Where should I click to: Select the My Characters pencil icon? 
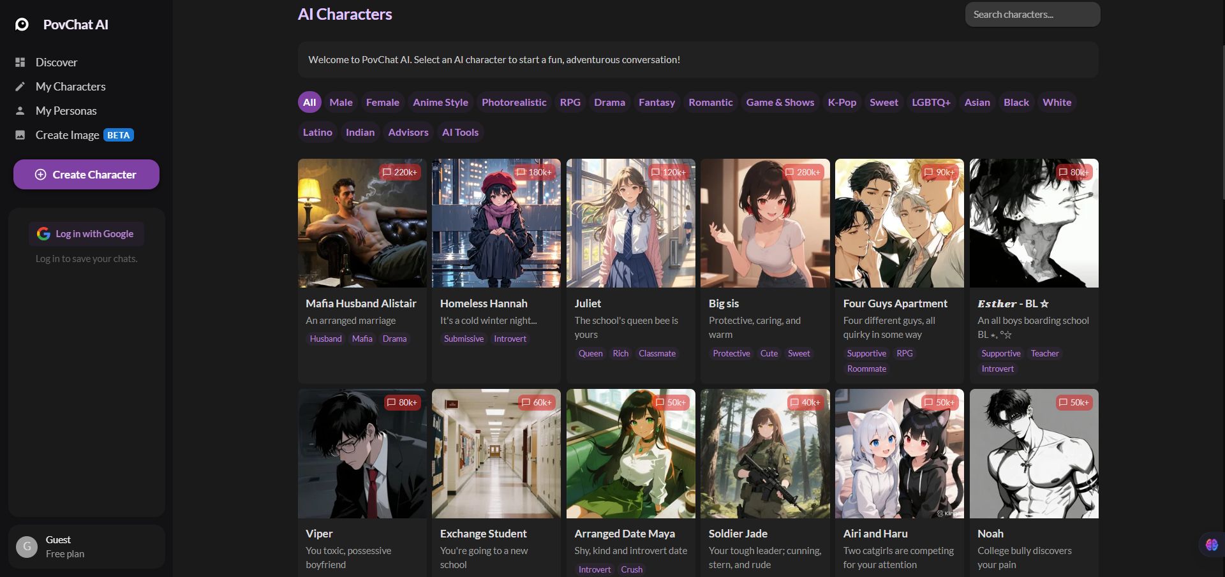coord(21,86)
